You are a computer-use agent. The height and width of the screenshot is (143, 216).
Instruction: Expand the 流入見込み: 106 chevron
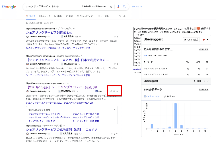80,37
